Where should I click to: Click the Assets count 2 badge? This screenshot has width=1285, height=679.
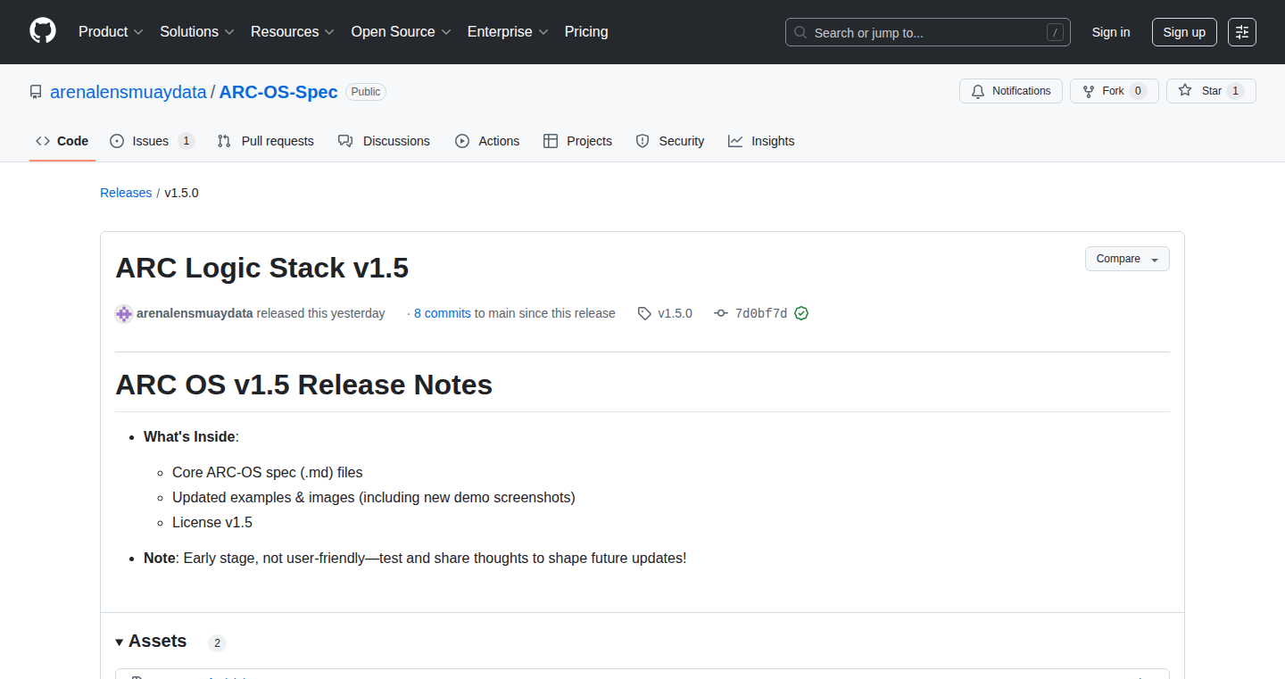click(218, 642)
